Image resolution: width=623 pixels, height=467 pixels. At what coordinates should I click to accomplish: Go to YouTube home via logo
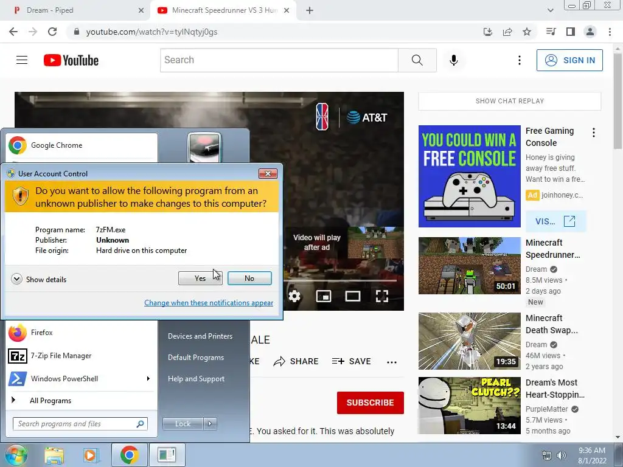(71, 60)
